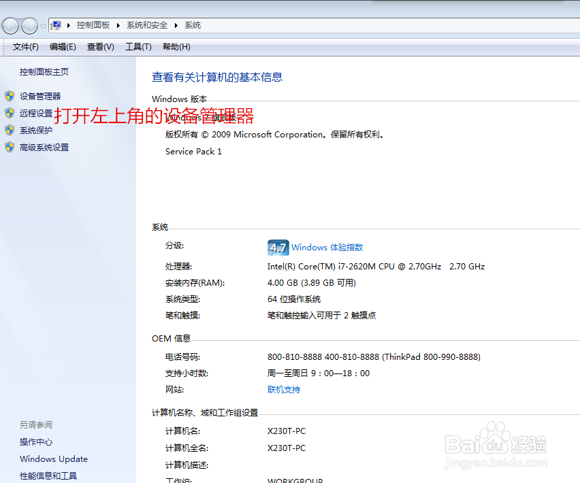Image resolution: width=580 pixels, height=483 pixels.
Task: Go to 控制面板主页
Action: [x=44, y=71]
